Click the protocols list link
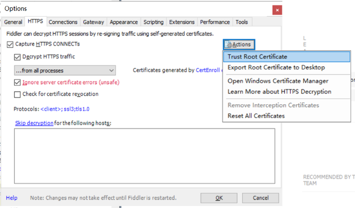The width and height of the screenshot is (355, 208). 65,109
